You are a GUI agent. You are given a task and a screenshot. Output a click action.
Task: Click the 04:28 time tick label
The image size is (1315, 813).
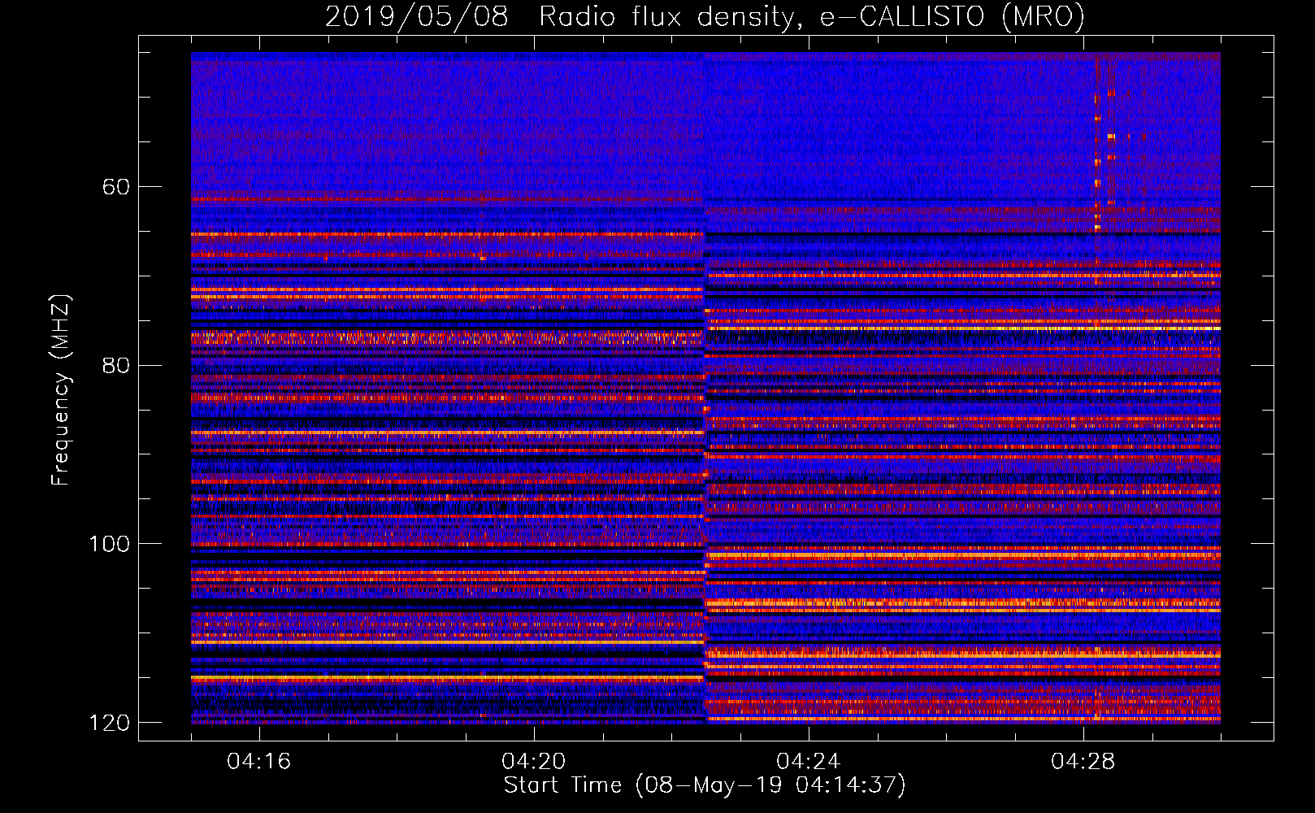[x=1083, y=762]
